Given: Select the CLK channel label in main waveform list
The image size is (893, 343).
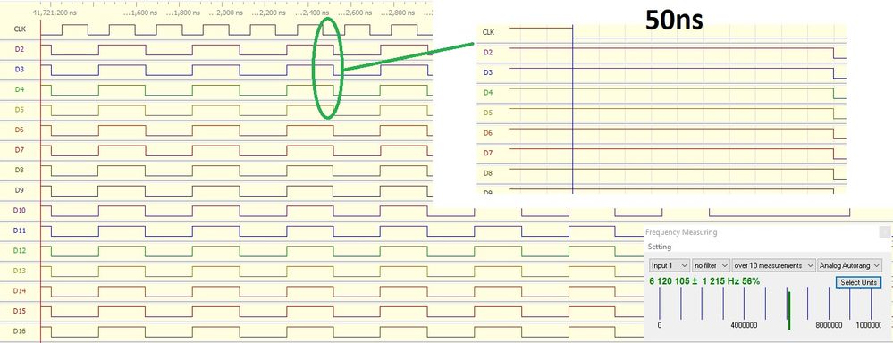Looking at the screenshot, I should [x=20, y=29].
